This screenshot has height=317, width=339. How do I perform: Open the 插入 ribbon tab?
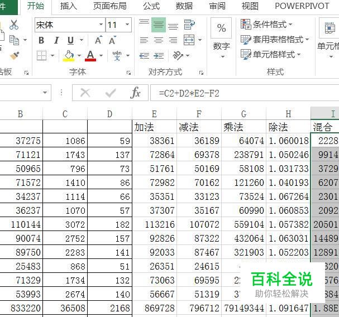[69, 6]
